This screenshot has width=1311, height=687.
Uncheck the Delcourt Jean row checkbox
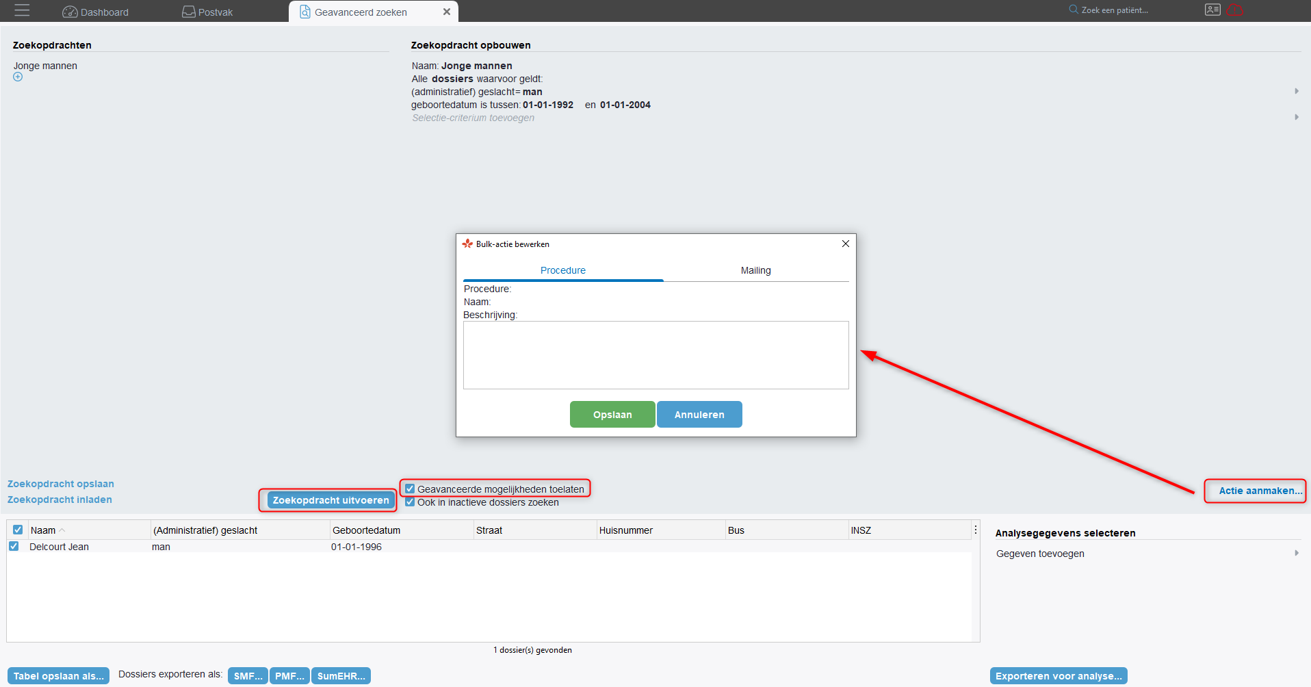14,546
